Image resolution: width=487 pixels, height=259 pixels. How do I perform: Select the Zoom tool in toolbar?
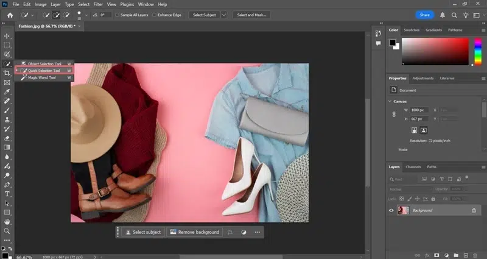(7, 231)
